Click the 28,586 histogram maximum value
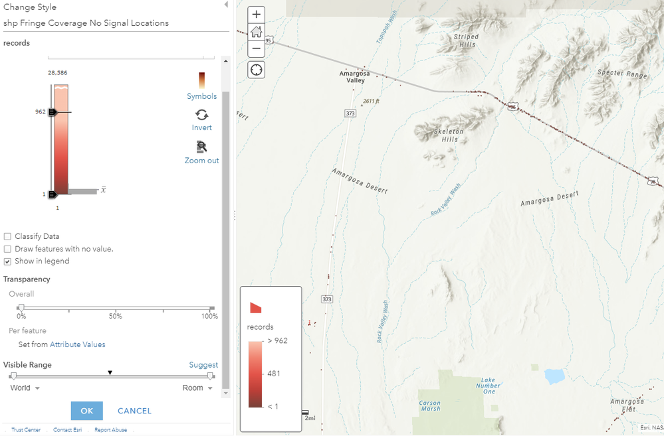 pos(58,73)
